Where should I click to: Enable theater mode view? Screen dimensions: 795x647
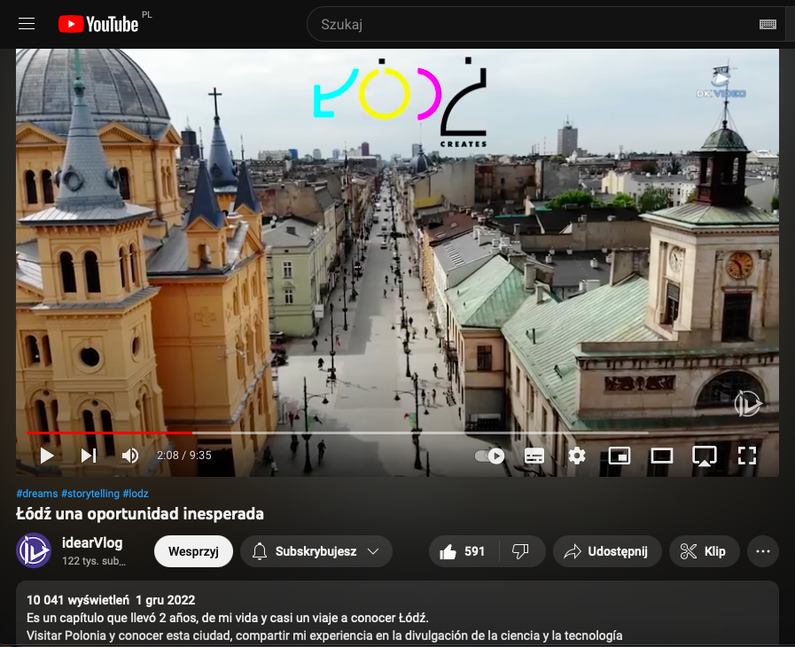(662, 456)
